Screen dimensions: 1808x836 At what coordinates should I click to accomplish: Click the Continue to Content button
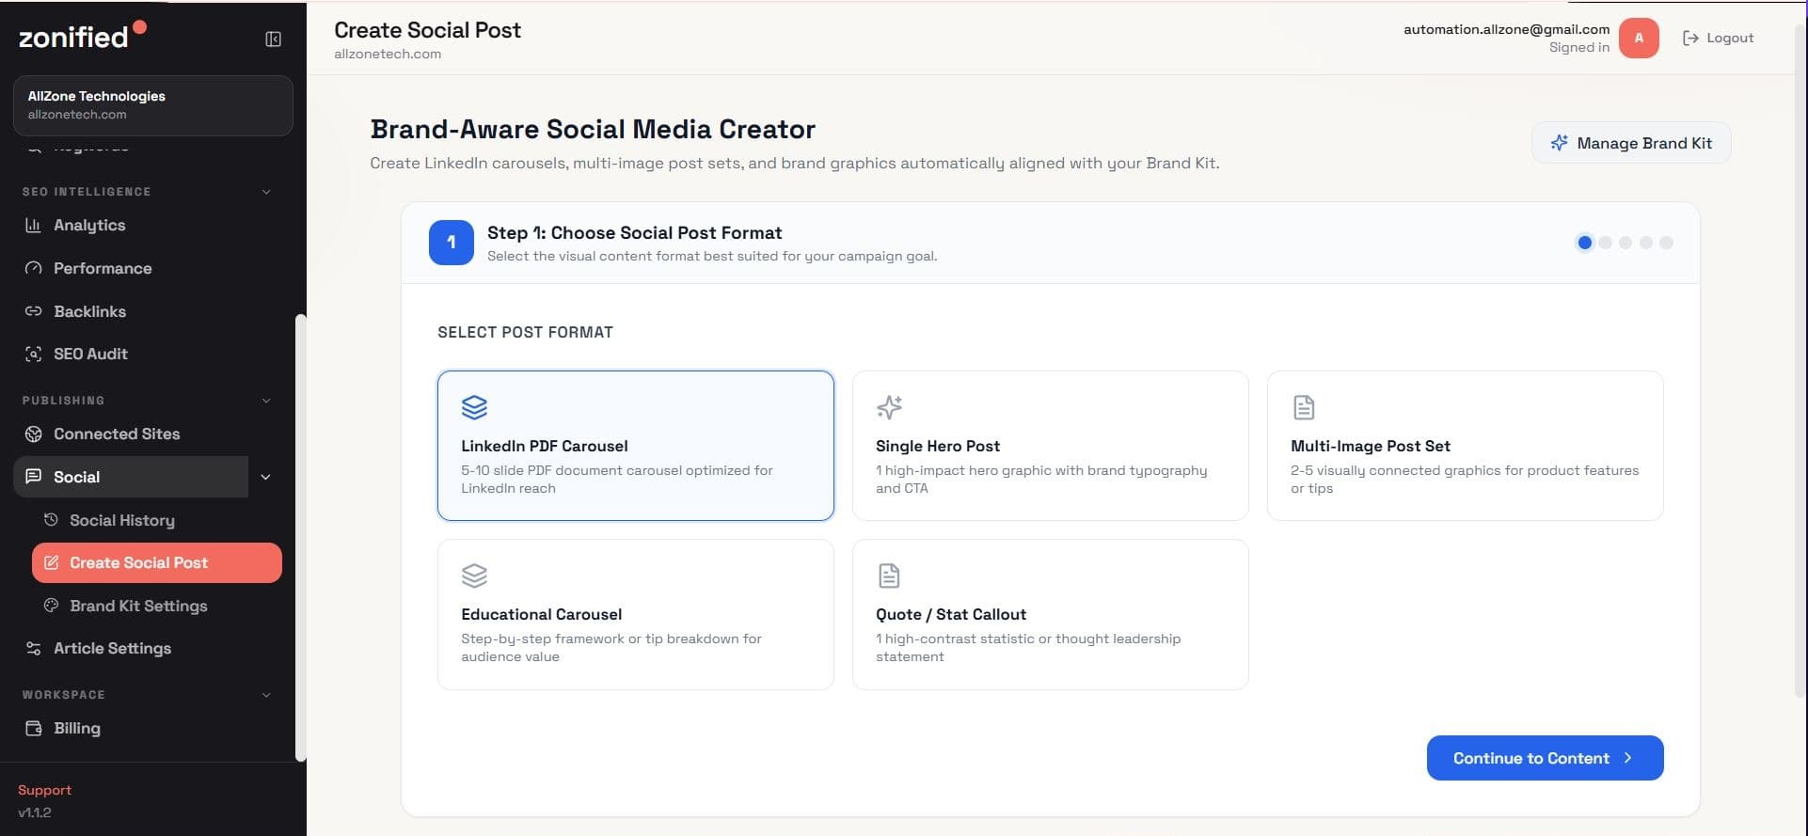point(1545,758)
